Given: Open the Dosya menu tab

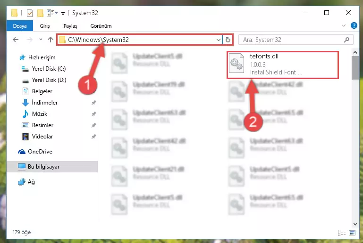Looking at the screenshot, I should (x=20, y=26).
